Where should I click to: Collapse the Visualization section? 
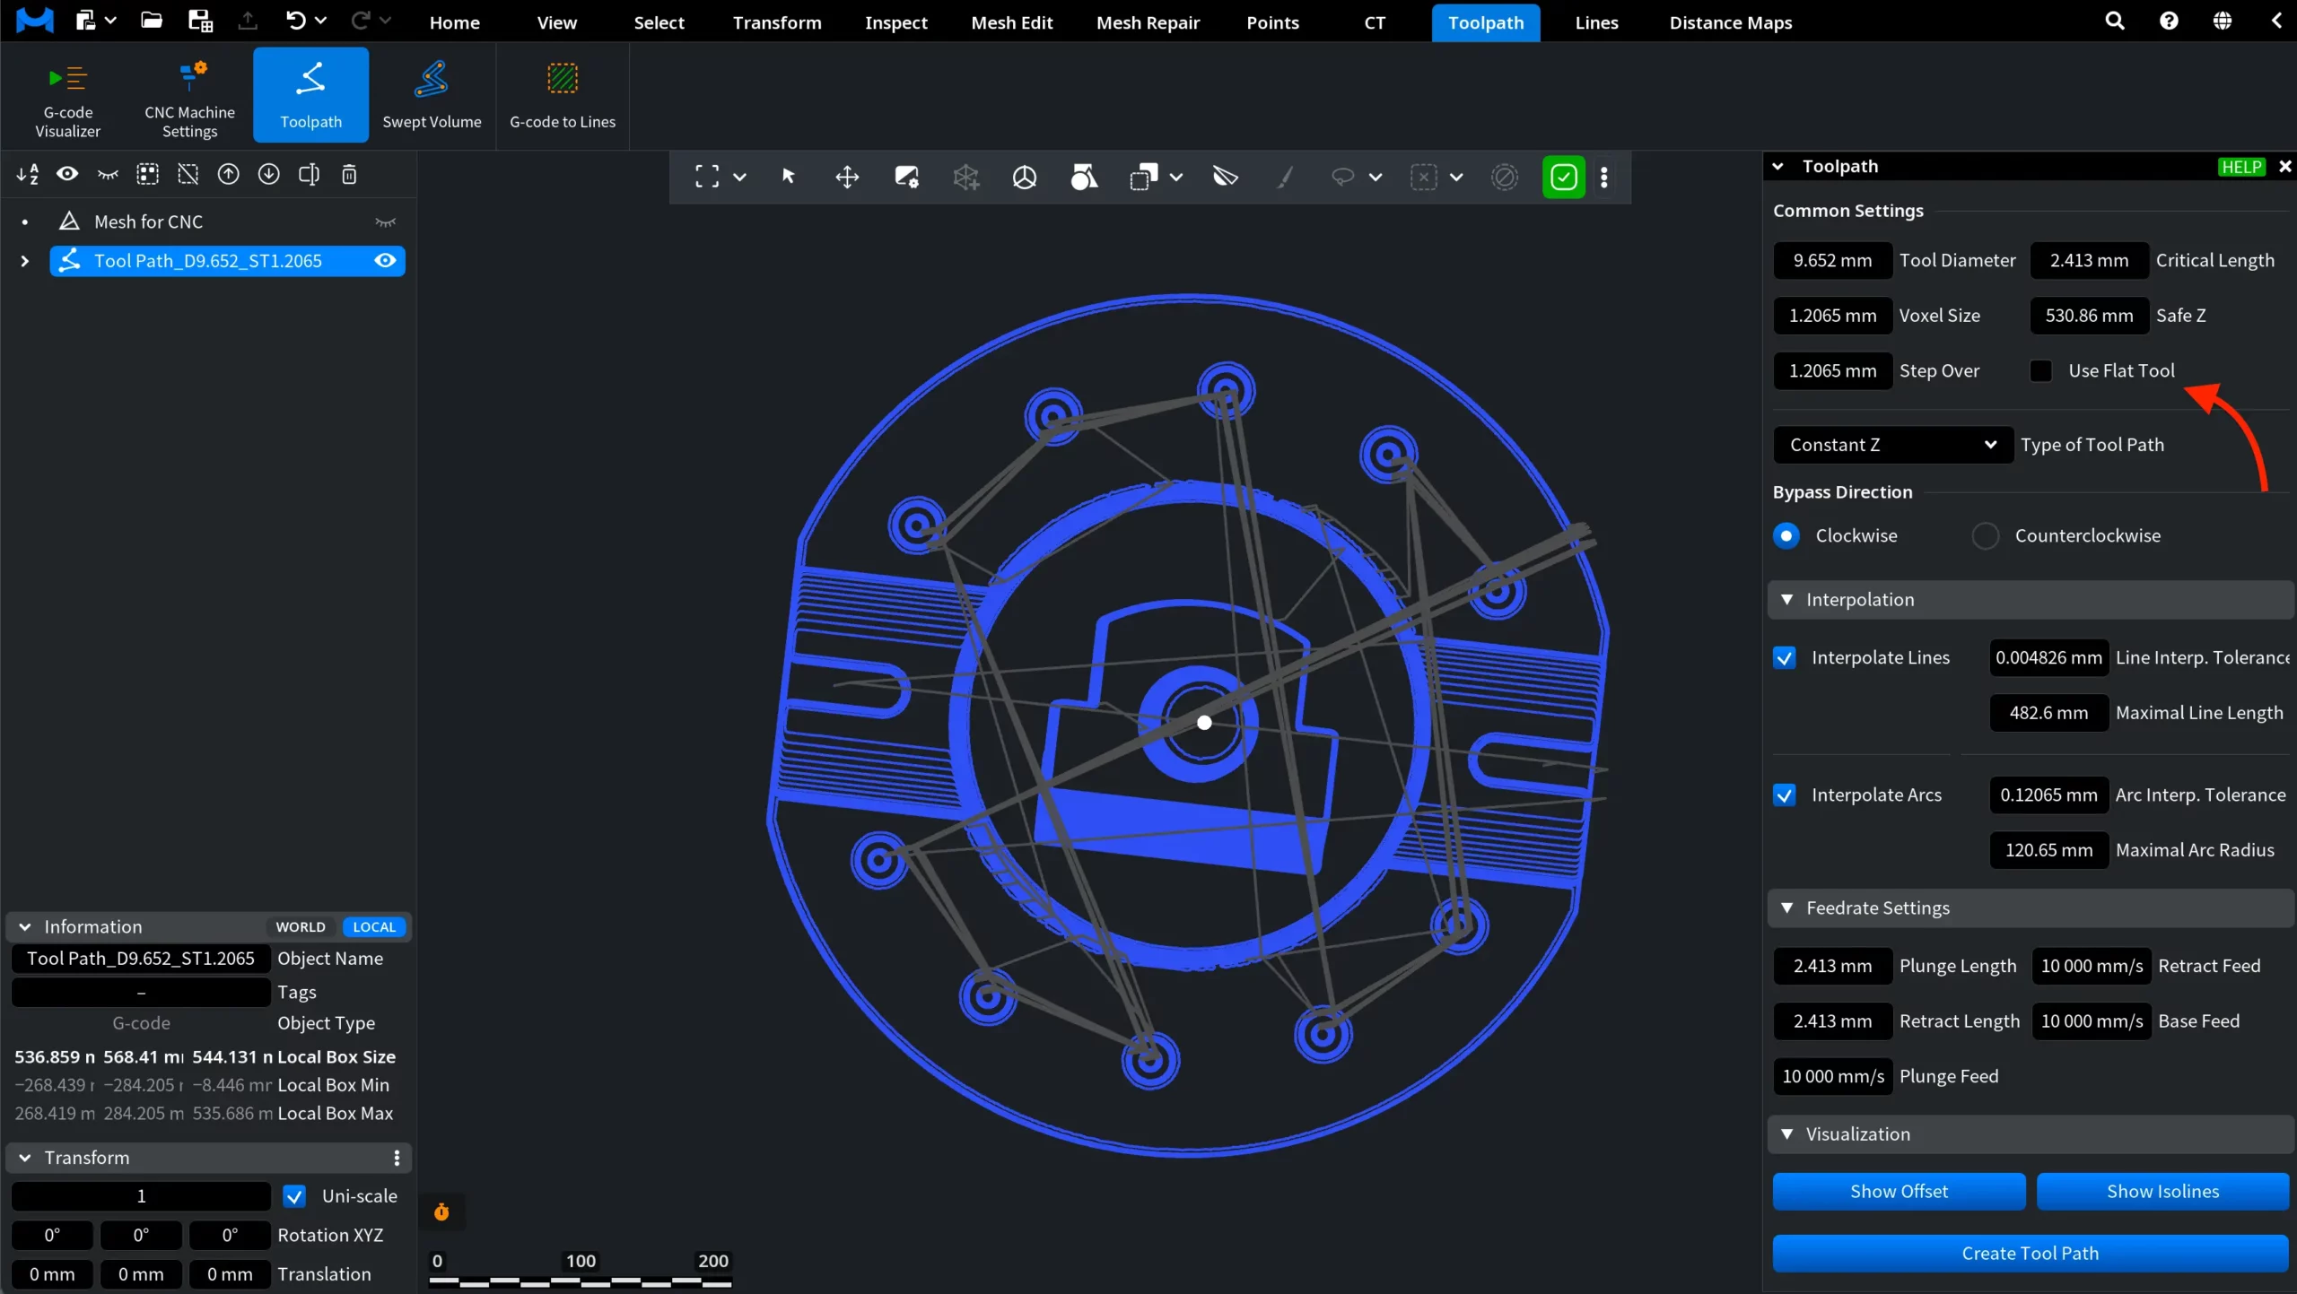tap(1787, 1133)
